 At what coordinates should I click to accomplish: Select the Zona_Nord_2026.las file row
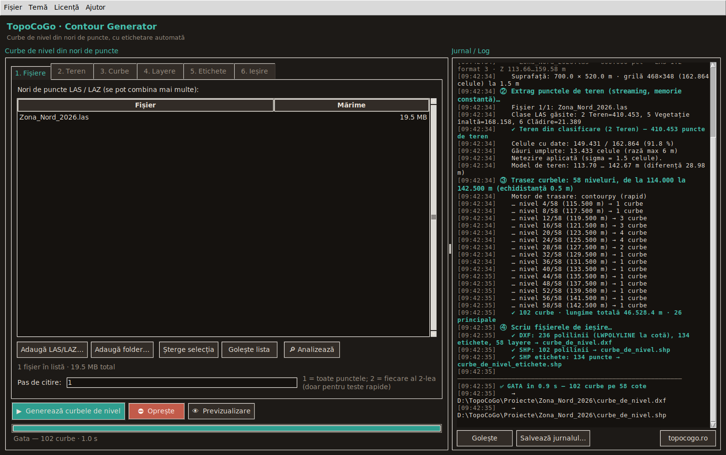tap(223, 117)
